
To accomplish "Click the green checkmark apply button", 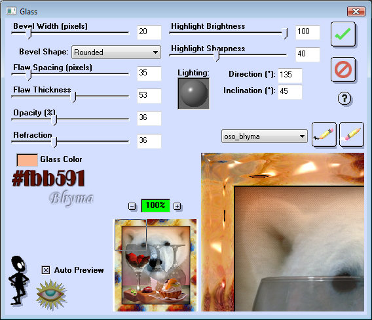I will (x=343, y=34).
